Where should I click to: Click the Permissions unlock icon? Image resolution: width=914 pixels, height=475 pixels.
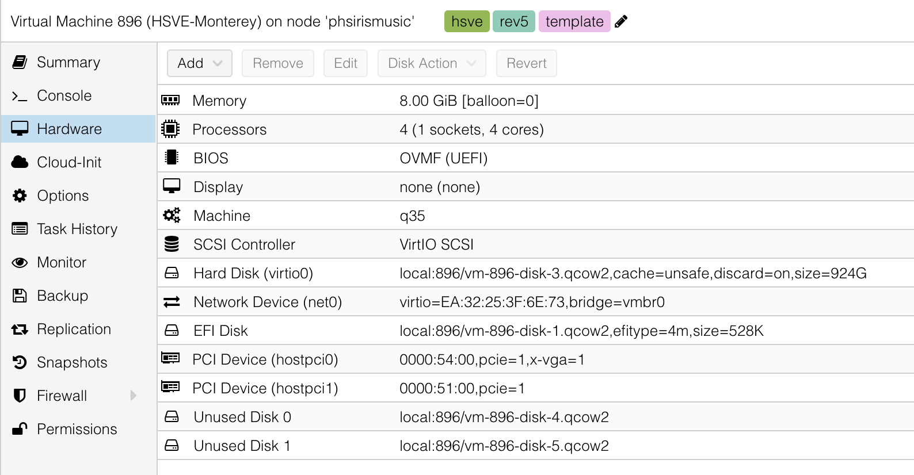point(20,429)
